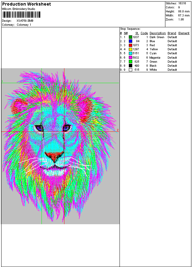This screenshot has width=192, height=267.
Task: Click the 'White' description text
Action: 153,70
